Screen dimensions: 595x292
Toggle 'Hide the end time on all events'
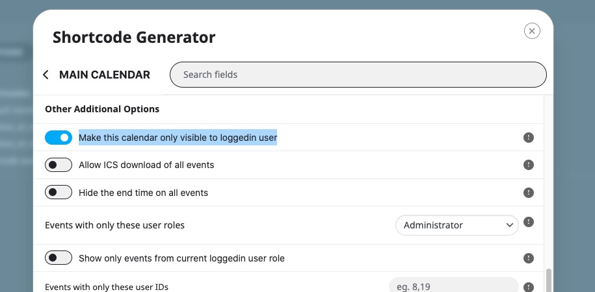coord(59,193)
